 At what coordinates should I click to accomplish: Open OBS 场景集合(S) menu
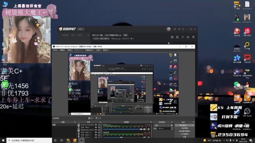point(89,50)
